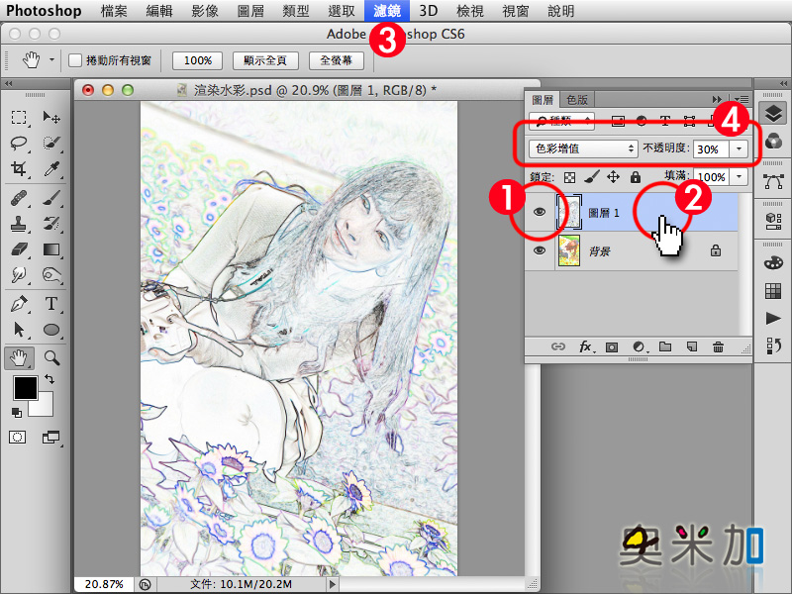Select the Eyedropper tool
The height and width of the screenshot is (594, 792).
coord(51,168)
